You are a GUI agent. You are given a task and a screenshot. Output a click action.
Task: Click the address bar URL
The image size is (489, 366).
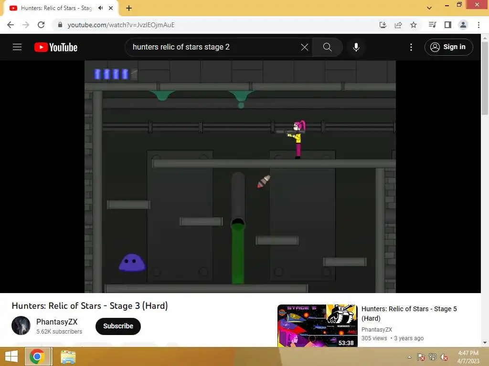click(121, 25)
